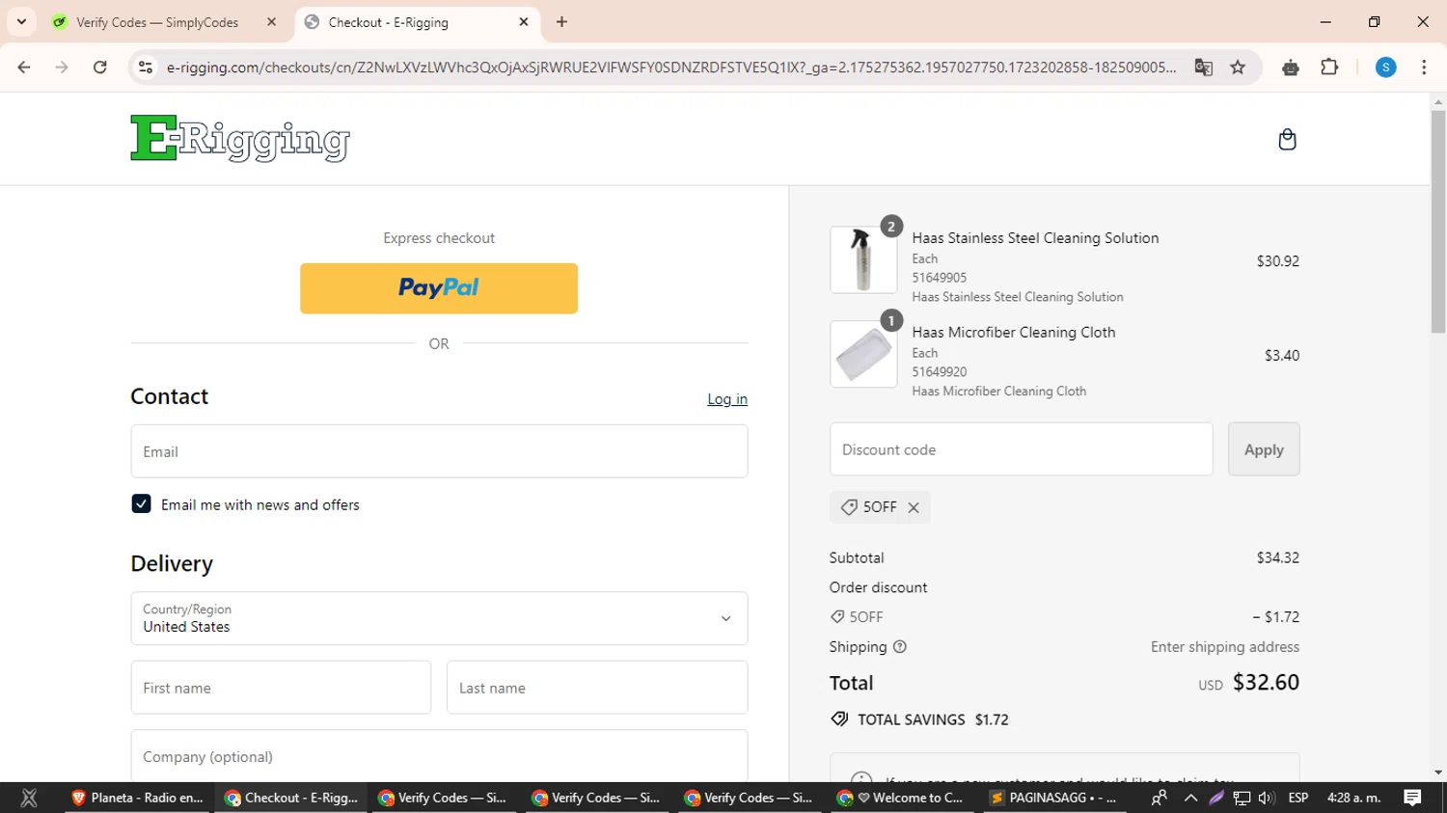This screenshot has height=813, width=1447.
Task: Click the total $32.60 amount
Action: [x=1266, y=682]
